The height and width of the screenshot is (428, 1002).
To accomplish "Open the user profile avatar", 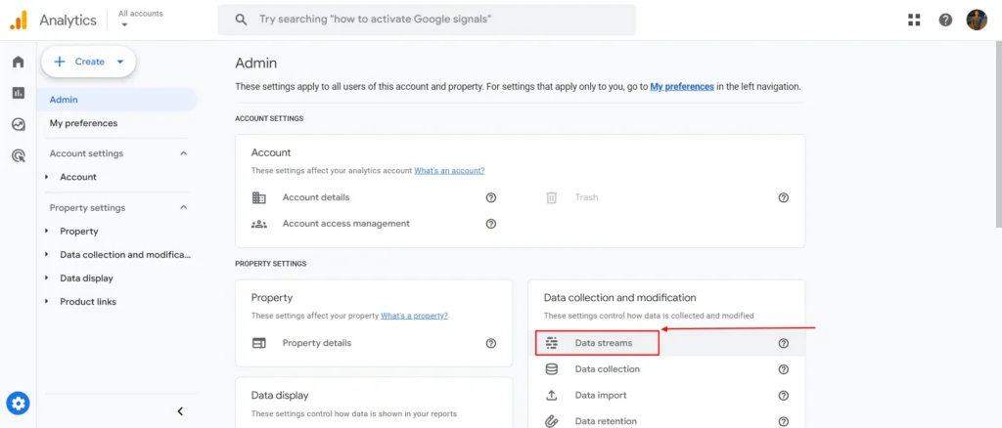I will point(977,20).
